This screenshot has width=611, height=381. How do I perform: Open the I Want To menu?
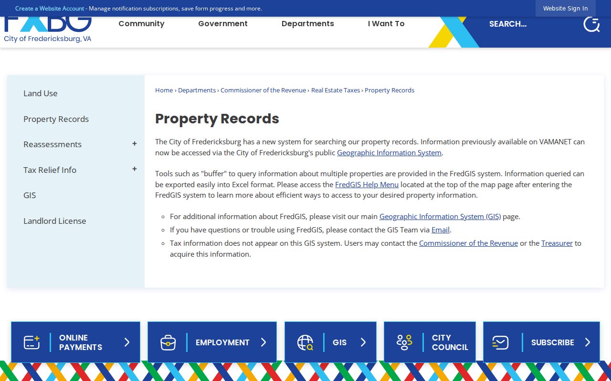click(x=386, y=24)
